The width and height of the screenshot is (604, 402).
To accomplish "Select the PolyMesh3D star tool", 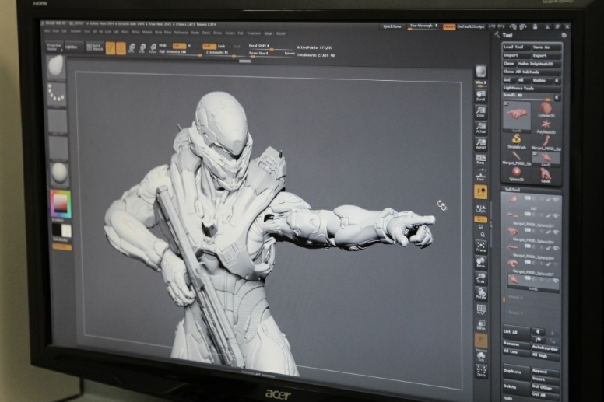I will click(x=546, y=126).
